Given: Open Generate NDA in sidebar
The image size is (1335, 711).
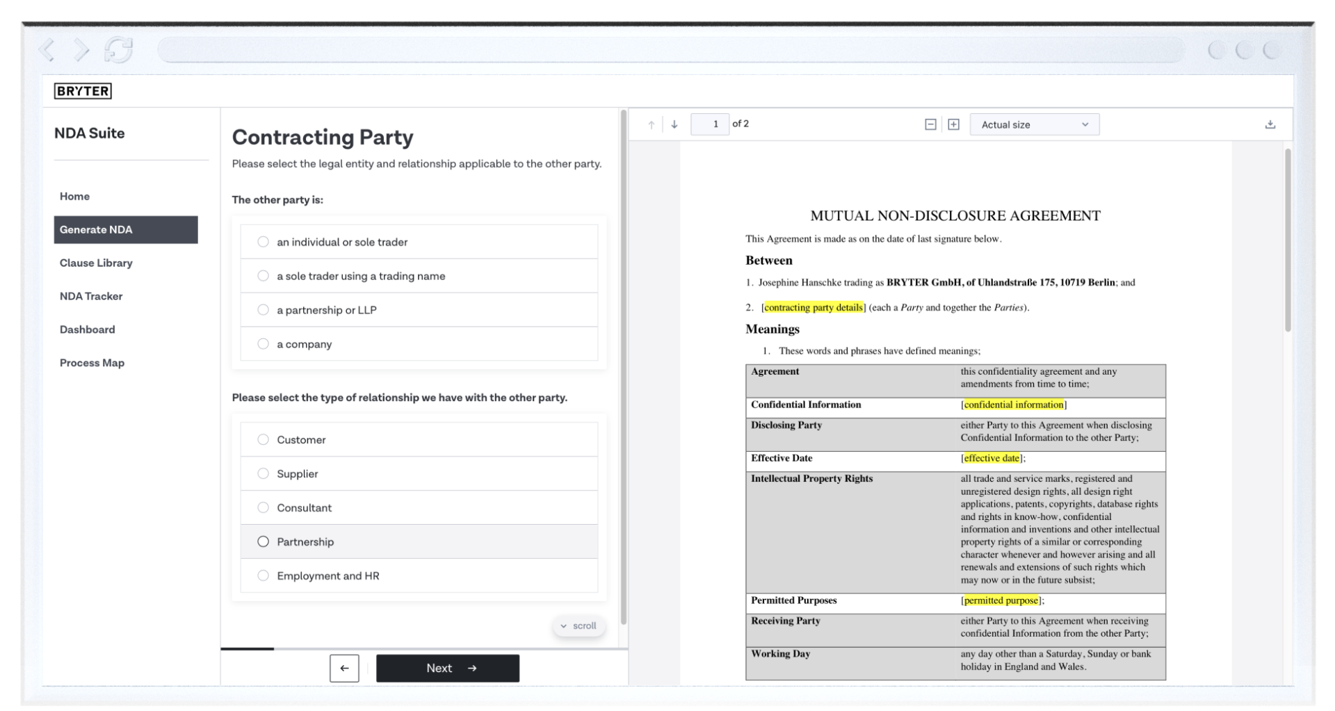Looking at the screenshot, I should click(x=126, y=229).
